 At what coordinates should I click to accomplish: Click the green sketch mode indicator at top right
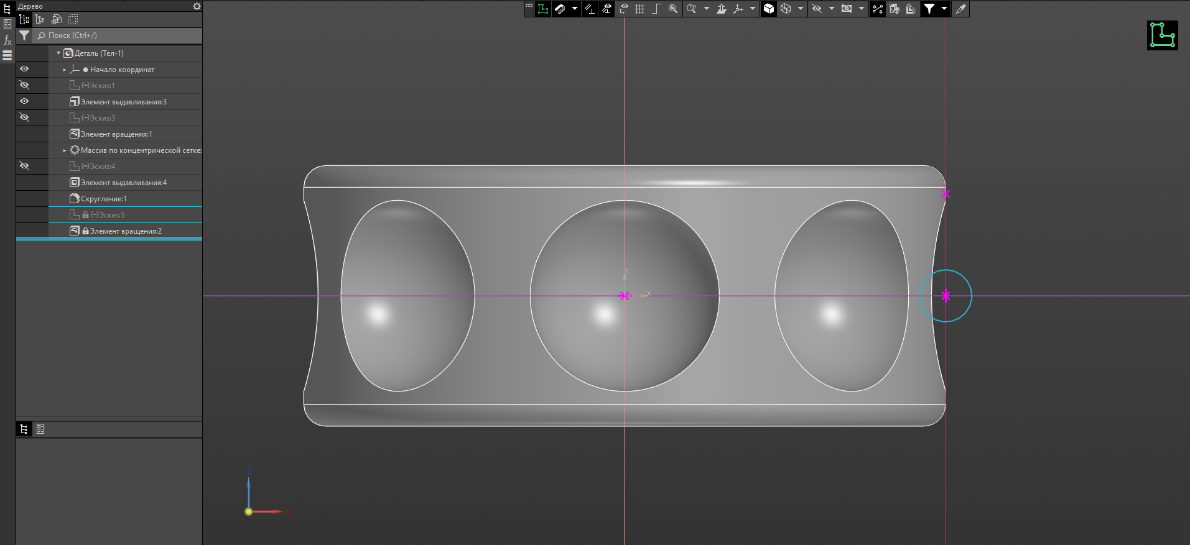tap(1163, 35)
